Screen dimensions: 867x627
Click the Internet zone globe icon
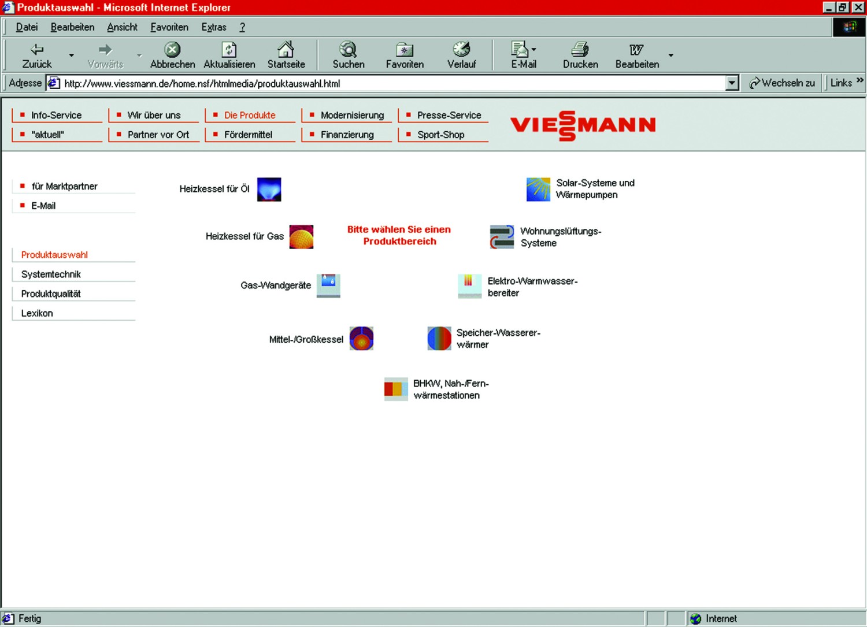click(x=696, y=619)
